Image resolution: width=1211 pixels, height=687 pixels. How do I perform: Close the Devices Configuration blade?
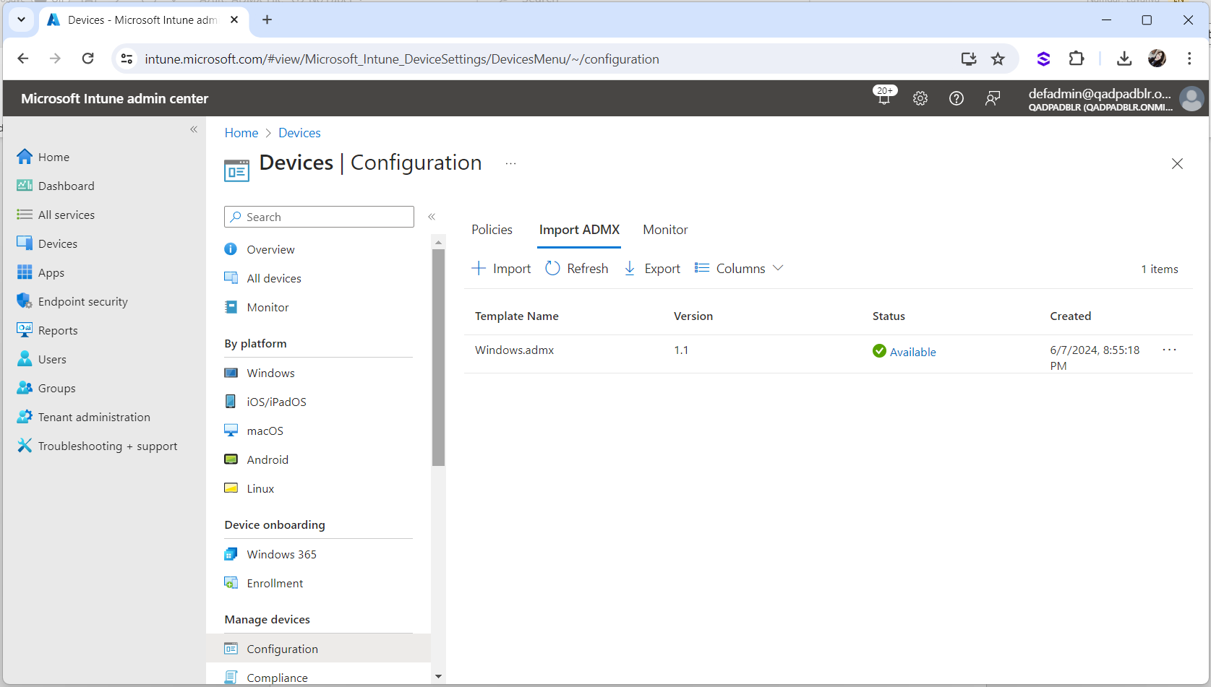(x=1177, y=164)
